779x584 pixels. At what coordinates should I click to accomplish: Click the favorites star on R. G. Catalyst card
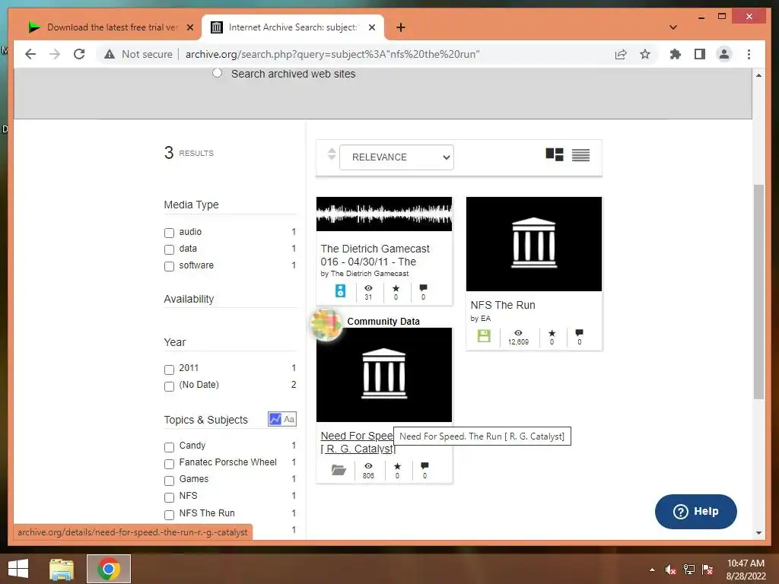point(397,466)
